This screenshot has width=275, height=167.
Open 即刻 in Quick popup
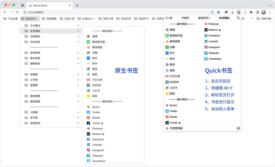pos(170,94)
